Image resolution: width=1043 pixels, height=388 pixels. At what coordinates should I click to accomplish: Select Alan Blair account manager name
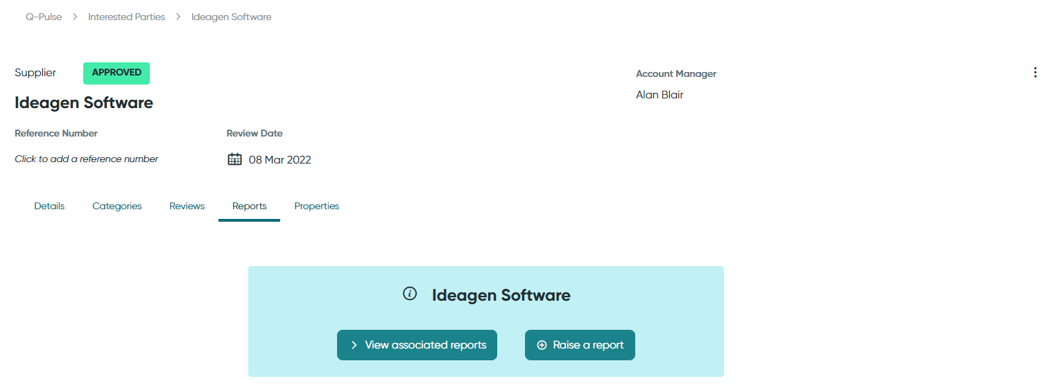click(660, 95)
